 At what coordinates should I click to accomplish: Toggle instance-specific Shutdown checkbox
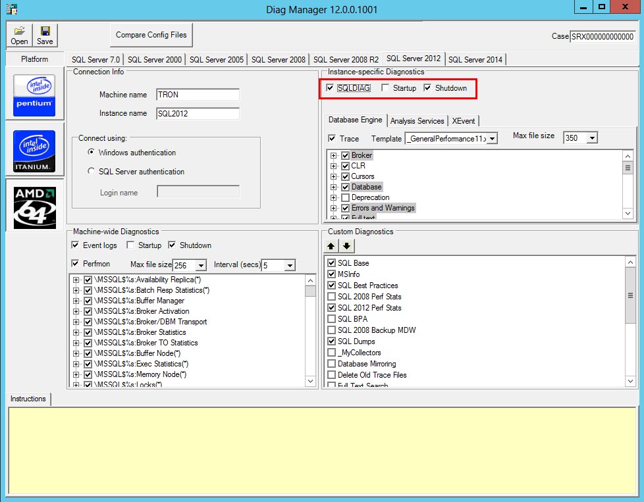(x=427, y=88)
